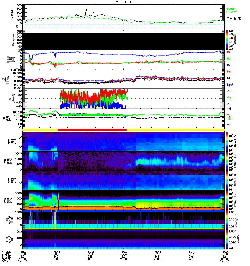Click the 2024 year label
Viewport: 250px width, 266px height.
click(5, 261)
